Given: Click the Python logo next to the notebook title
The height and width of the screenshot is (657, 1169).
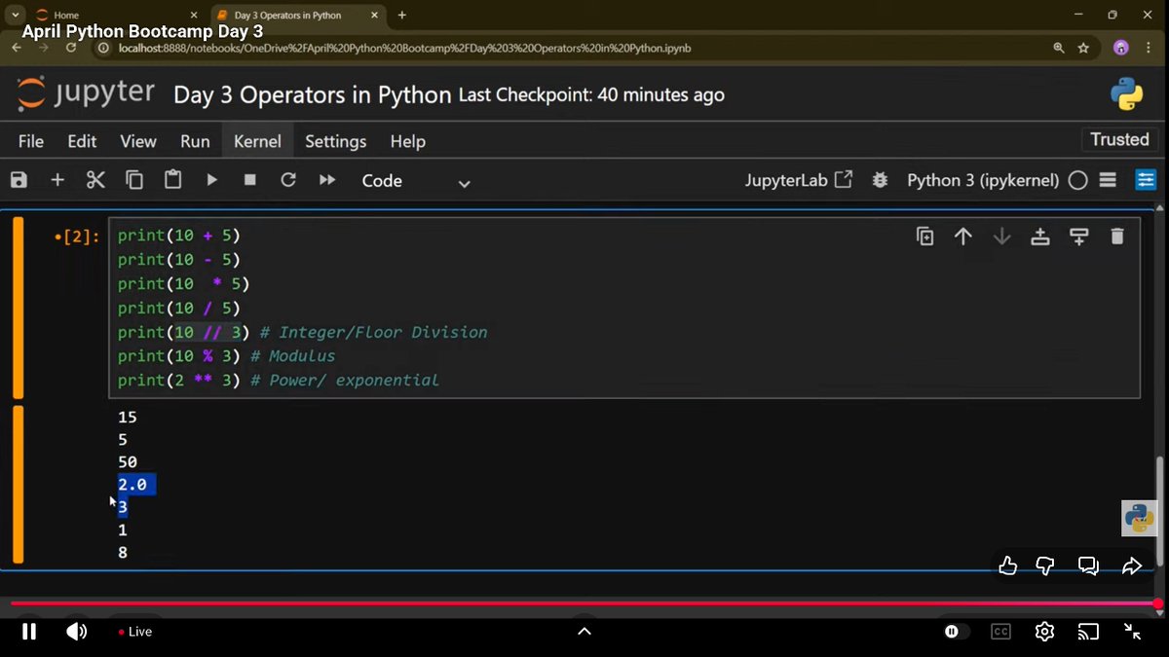Looking at the screenshot, I should tap(1127, 93).
